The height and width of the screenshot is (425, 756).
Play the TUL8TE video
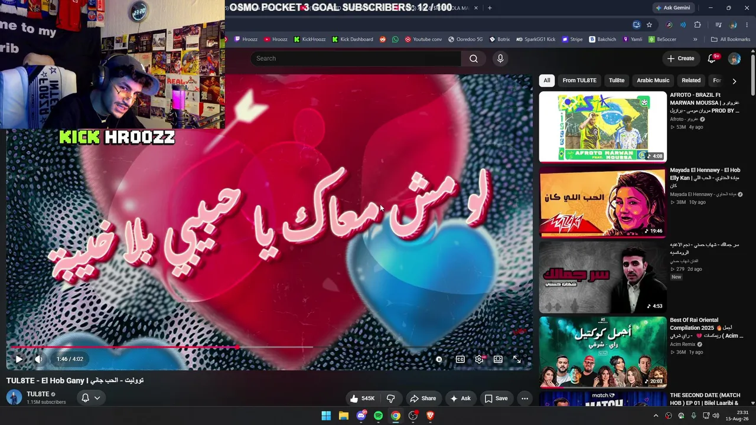(19, 359)
